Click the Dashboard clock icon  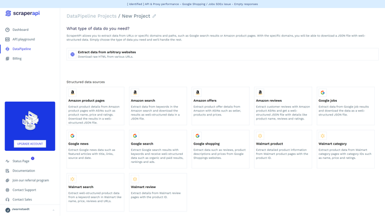(x=7, y=30)
